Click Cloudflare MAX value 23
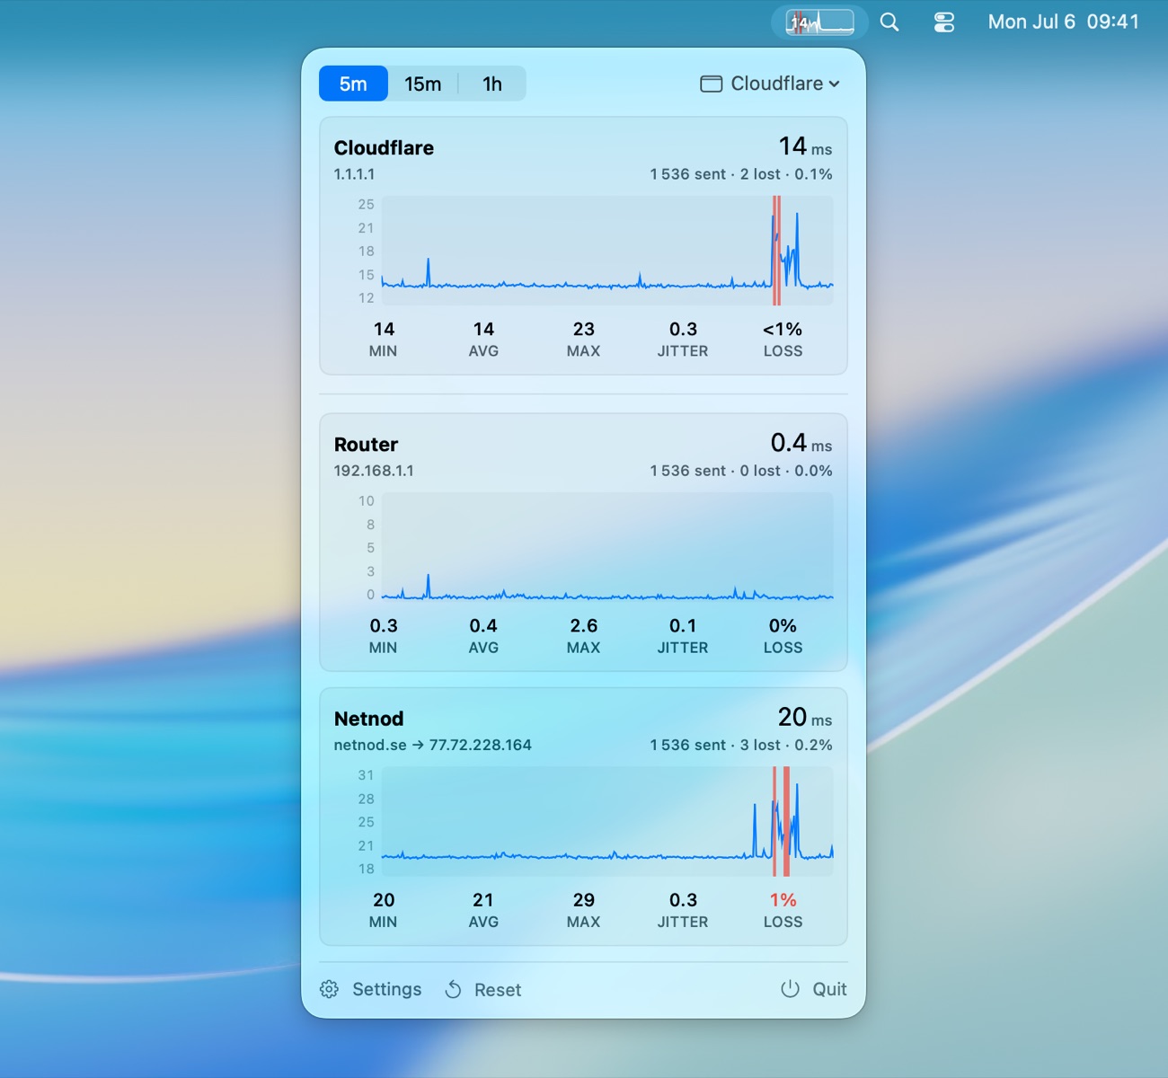 tap(584, 330)
